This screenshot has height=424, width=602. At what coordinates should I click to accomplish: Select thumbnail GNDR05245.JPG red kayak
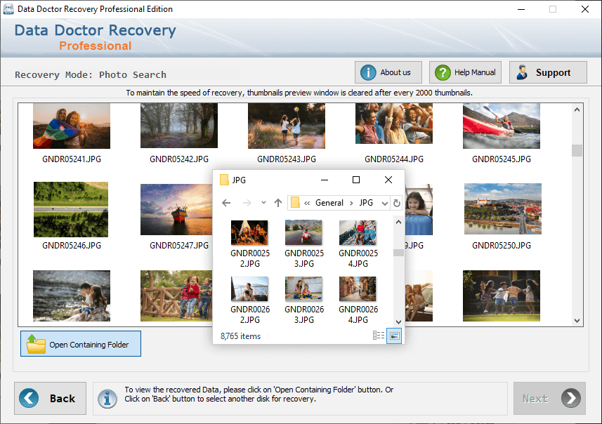(x=502, y=126)
